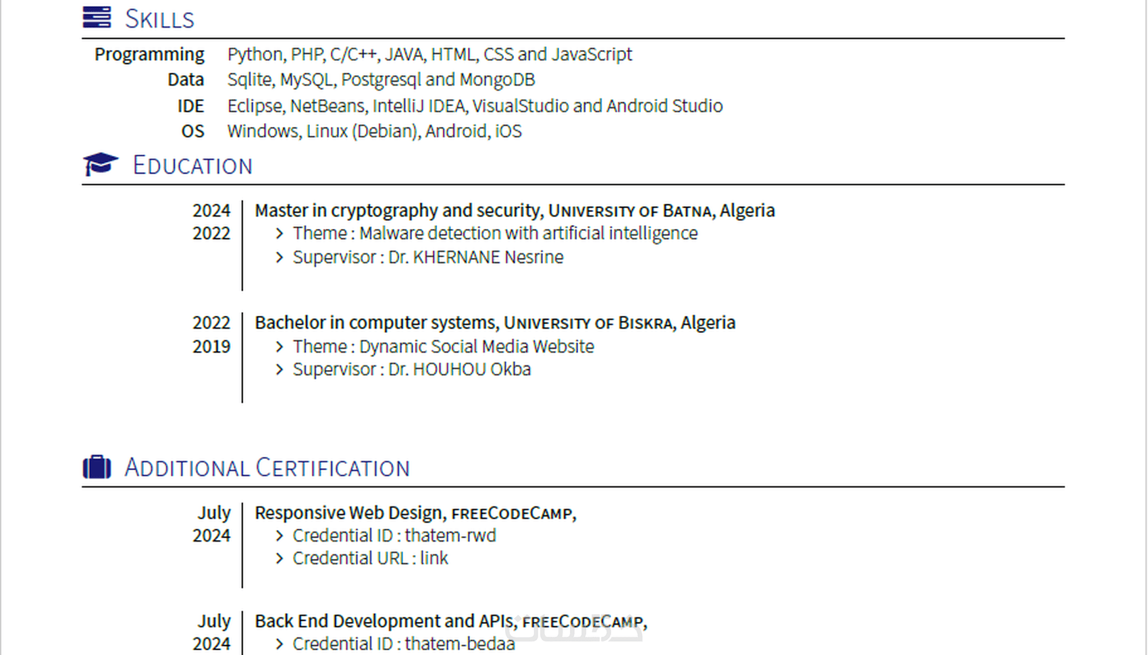
Task: Click the chevron before Credential ID thatem-rwd
Action: [x=280, y=535]
